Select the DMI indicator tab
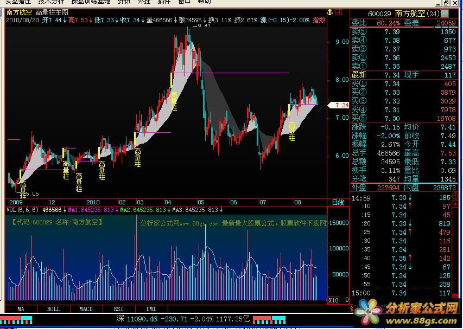This screenshot has width=463, height=329. (x=151, y=309)
